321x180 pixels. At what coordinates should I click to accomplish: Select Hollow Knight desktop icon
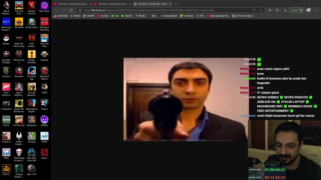click(x=19, y=138)
